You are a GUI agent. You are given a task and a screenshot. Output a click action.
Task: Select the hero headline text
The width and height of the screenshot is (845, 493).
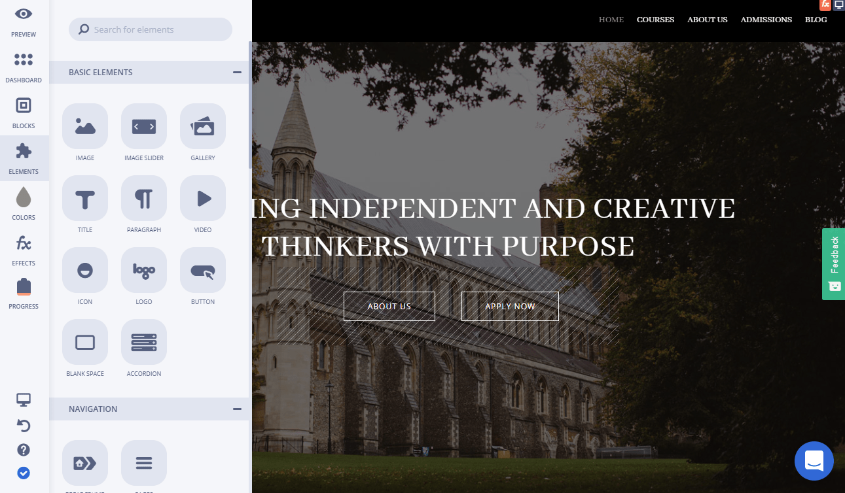tap(494, 227)
